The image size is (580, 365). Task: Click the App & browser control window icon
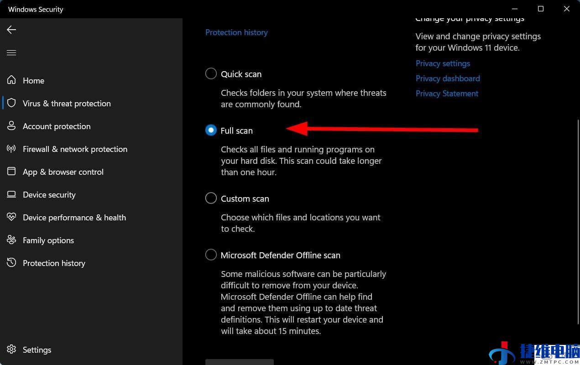coord(11,172)
